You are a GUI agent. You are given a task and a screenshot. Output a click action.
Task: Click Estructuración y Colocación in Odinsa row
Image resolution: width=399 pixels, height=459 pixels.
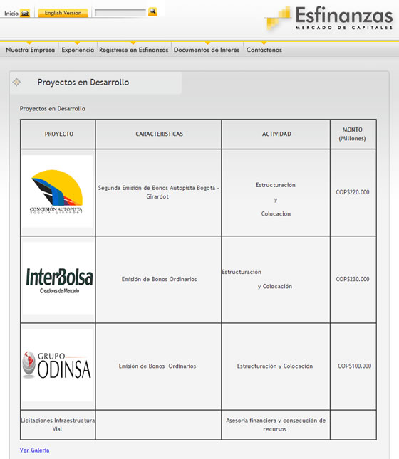(x=275, y=366)
